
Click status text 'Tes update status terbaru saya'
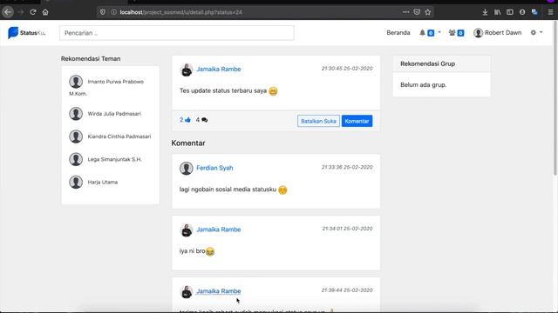pos(223,90)
